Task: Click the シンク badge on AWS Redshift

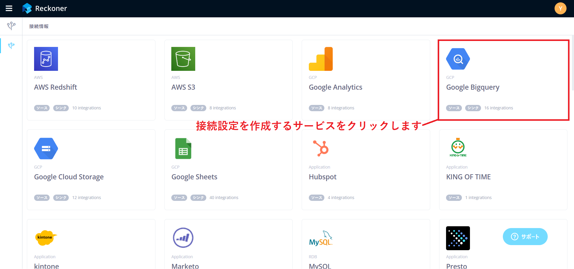Action: (61, 108)
